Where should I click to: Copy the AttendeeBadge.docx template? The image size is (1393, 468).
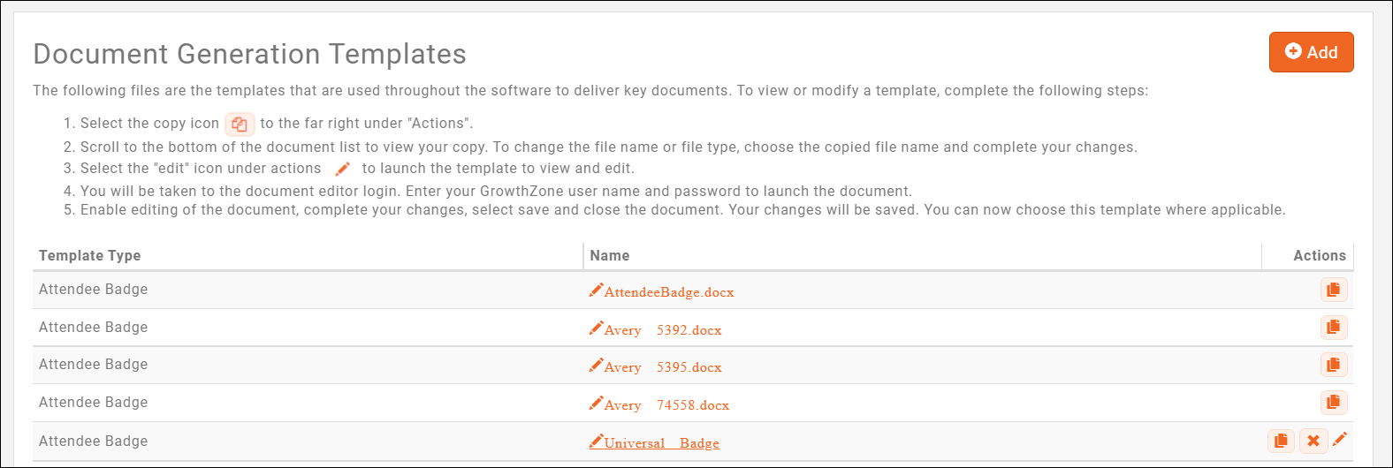tap(1334, 290)
